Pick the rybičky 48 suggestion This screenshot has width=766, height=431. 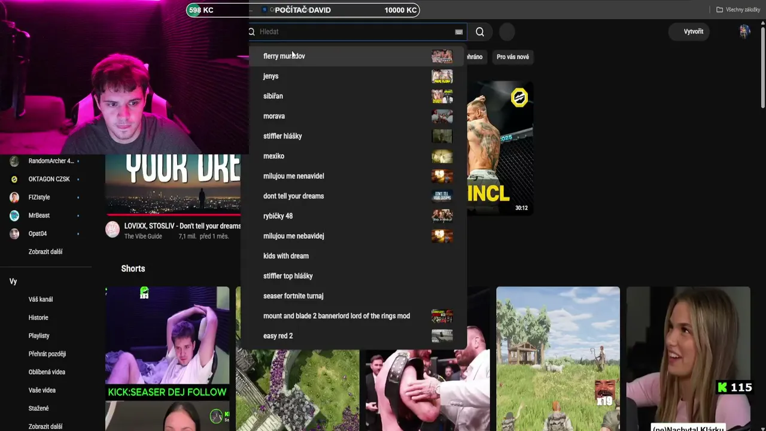pyautogui.click(x=354, y=216)
